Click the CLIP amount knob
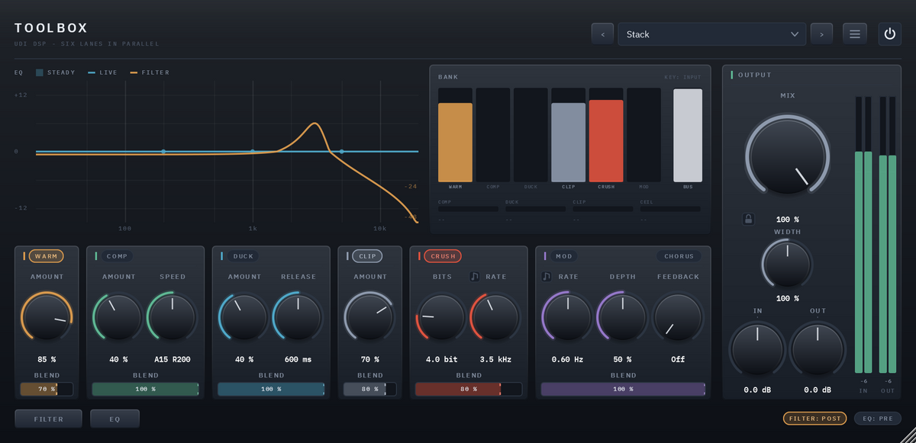This screenshot has width=916, height=443. click(x=370, y=316)
